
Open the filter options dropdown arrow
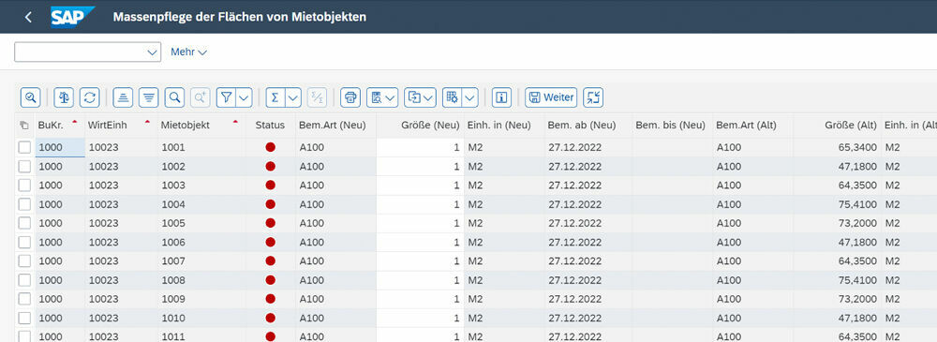(x=245, y=97)
